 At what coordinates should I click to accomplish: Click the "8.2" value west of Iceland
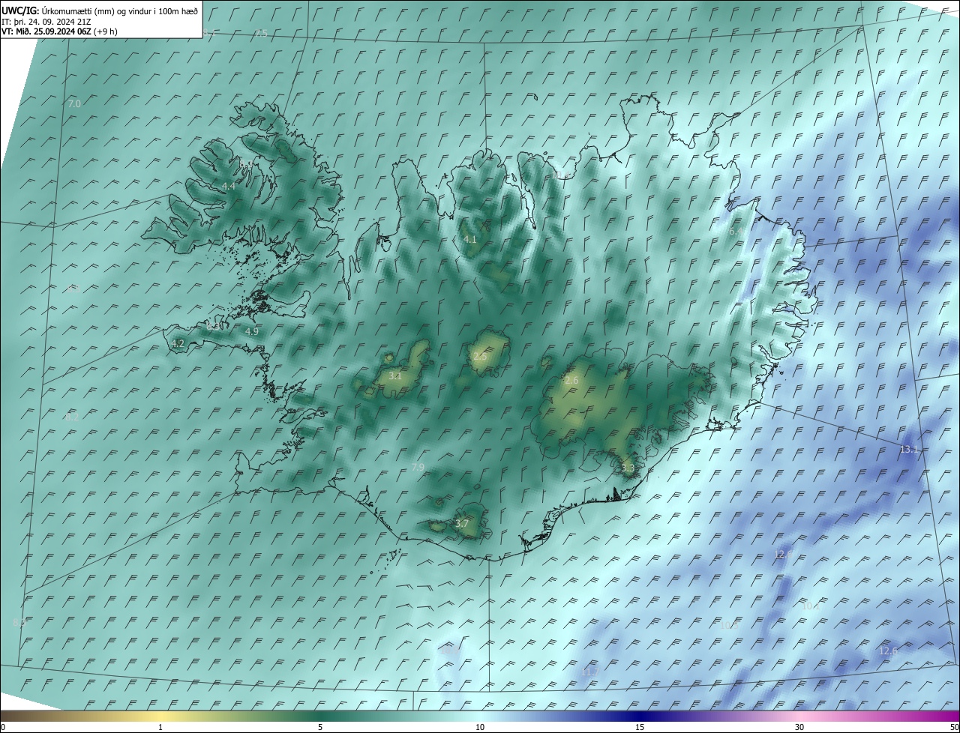(72, 417)
